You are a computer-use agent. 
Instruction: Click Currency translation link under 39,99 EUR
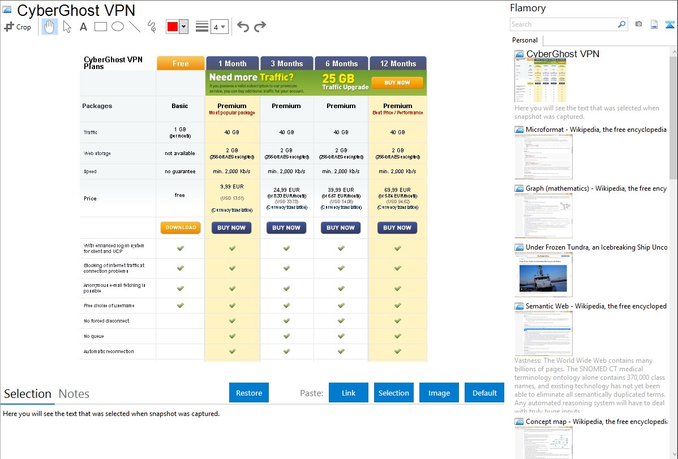[x=341, y=208]
